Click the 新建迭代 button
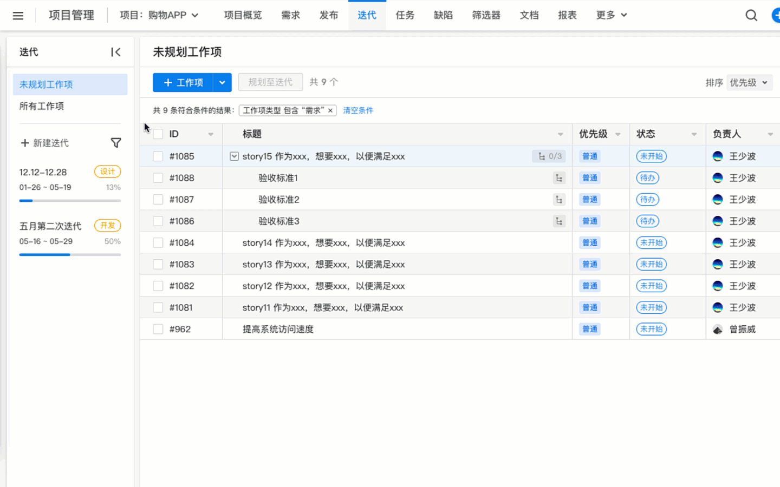This screenshot has height=487, width=780. pyautogui.click(x=44, y=143)
